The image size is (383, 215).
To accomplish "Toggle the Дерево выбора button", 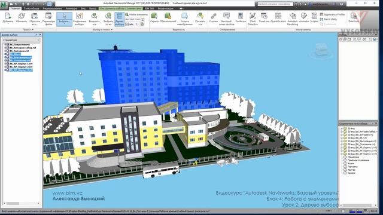I will pos(119,19).
